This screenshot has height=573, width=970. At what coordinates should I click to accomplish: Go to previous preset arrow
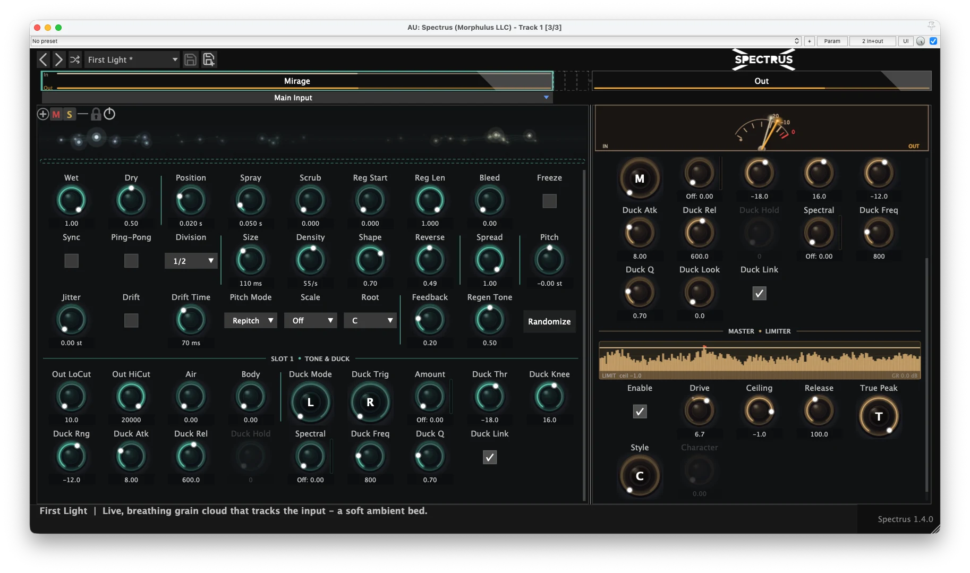(44, 59)
